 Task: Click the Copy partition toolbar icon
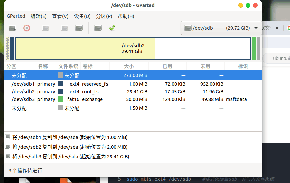point(65,28)
